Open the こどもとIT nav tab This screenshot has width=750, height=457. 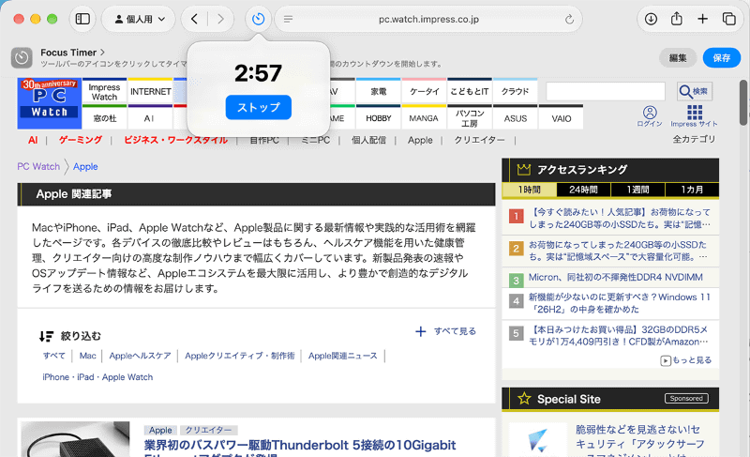point(470,92)
